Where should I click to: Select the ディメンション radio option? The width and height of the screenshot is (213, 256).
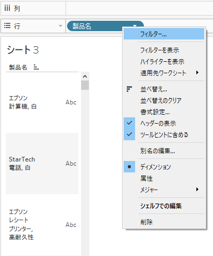tap(164, 167)
